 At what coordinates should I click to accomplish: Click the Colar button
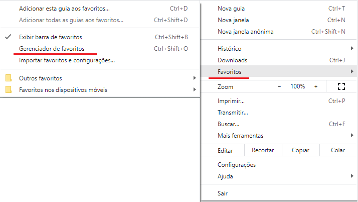pos(338,150)
